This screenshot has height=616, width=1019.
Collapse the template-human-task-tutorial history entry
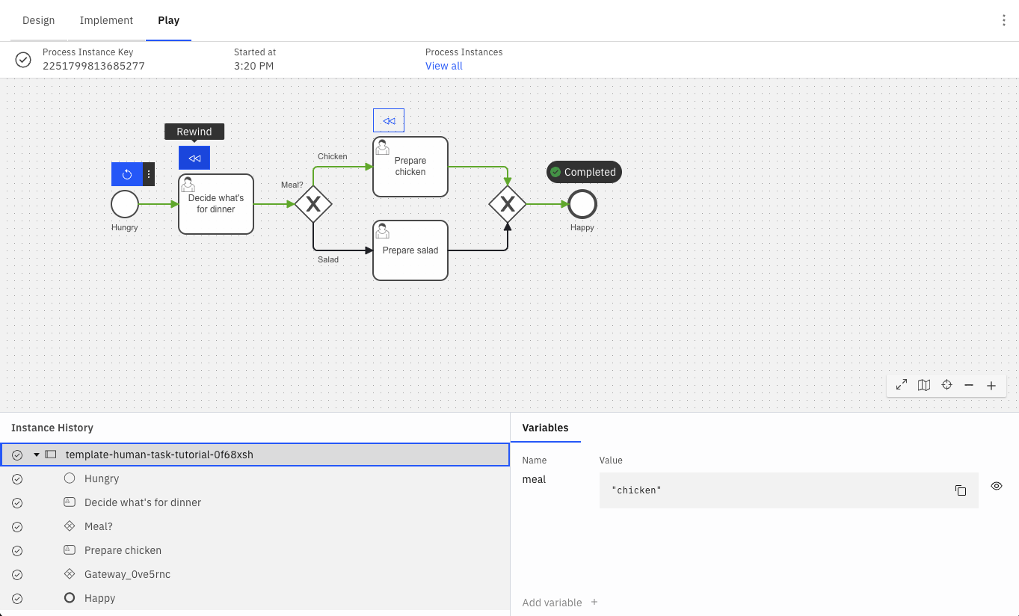pos(35,454)
